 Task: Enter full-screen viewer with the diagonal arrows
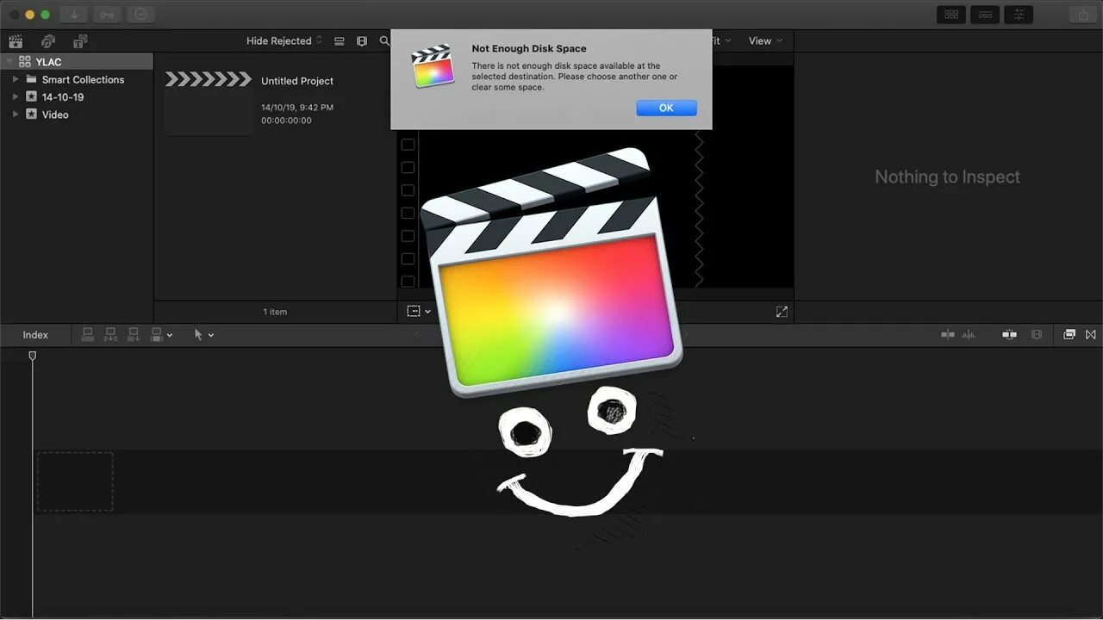pyautogui.click(x=782, y=312)
